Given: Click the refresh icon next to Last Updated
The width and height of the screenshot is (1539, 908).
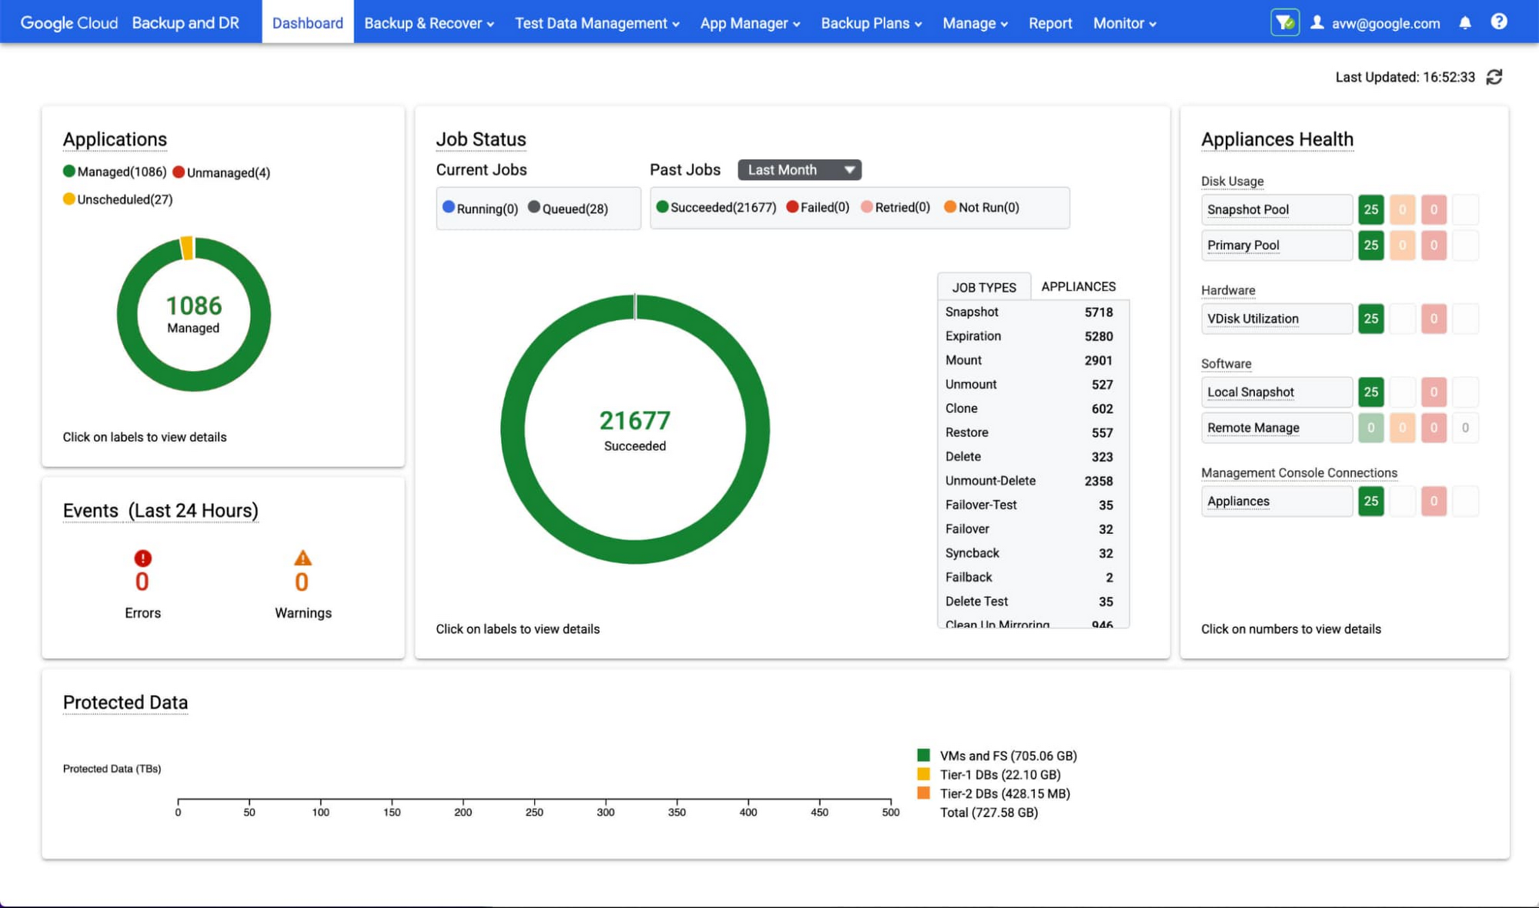Looking at the screenshot, I should 1494,77.
